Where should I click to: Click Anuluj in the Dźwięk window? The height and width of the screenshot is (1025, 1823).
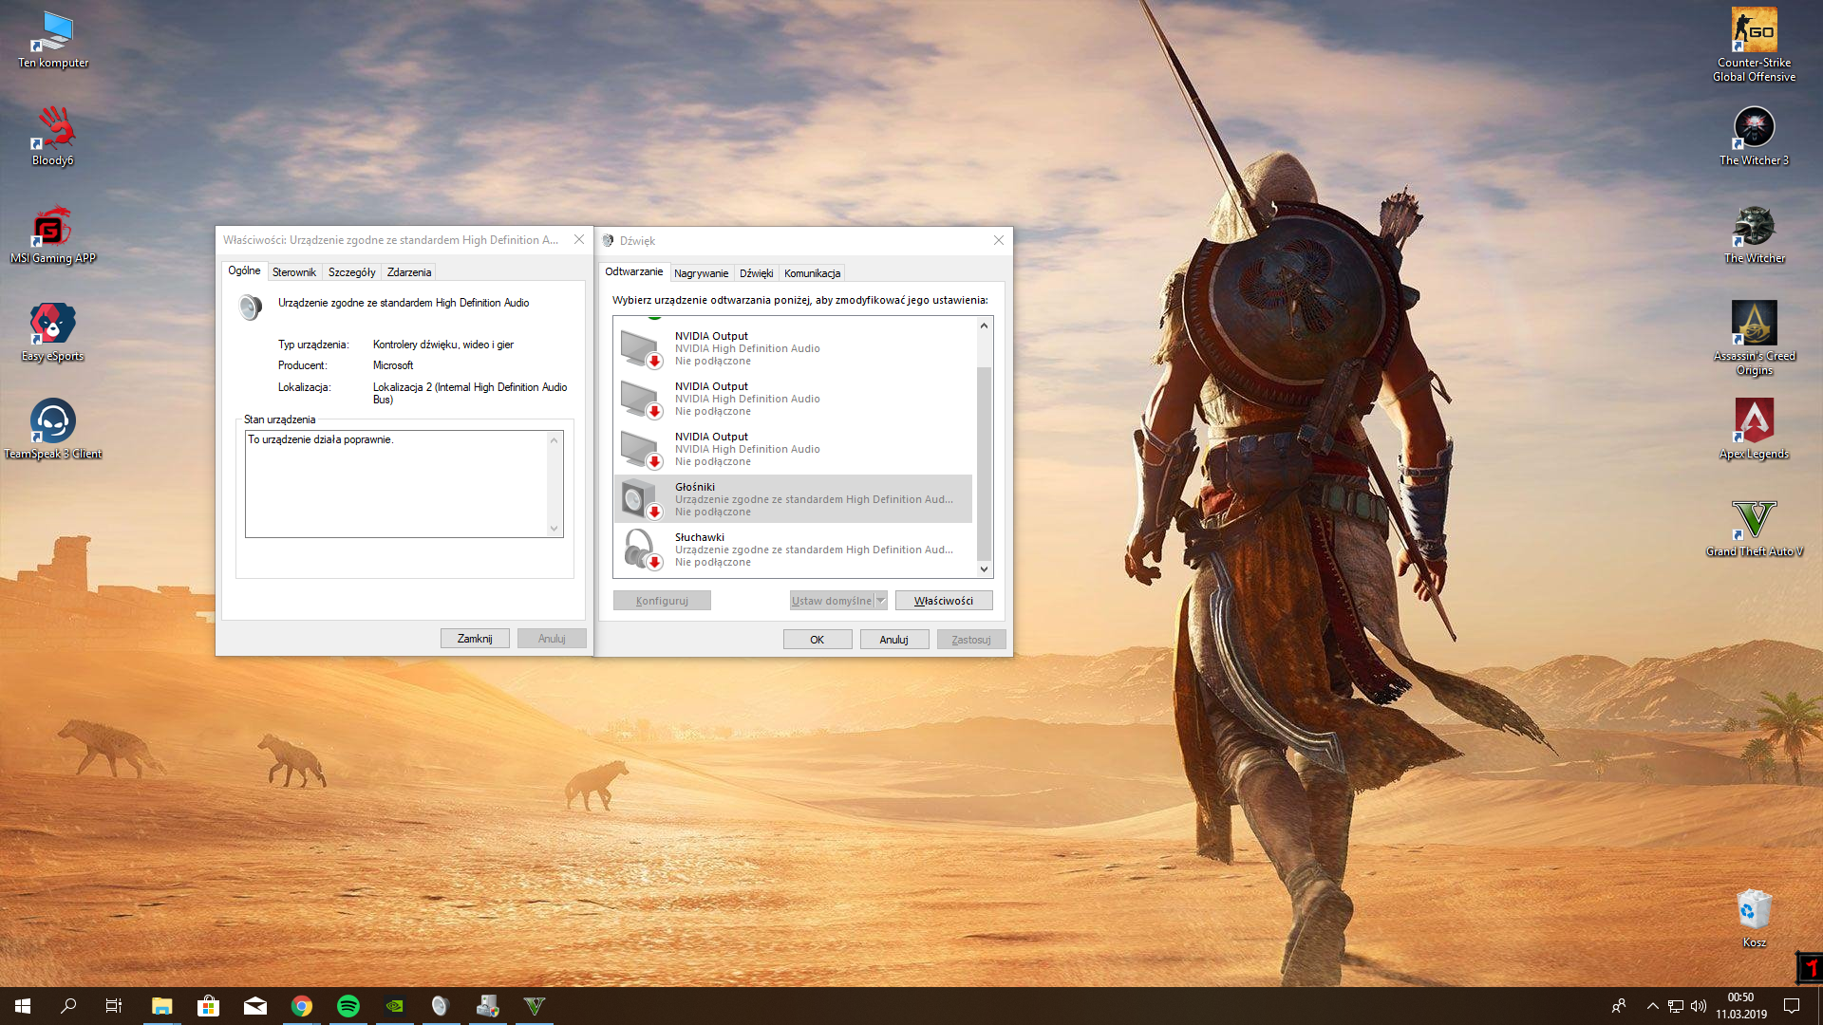tap(894, 640)
